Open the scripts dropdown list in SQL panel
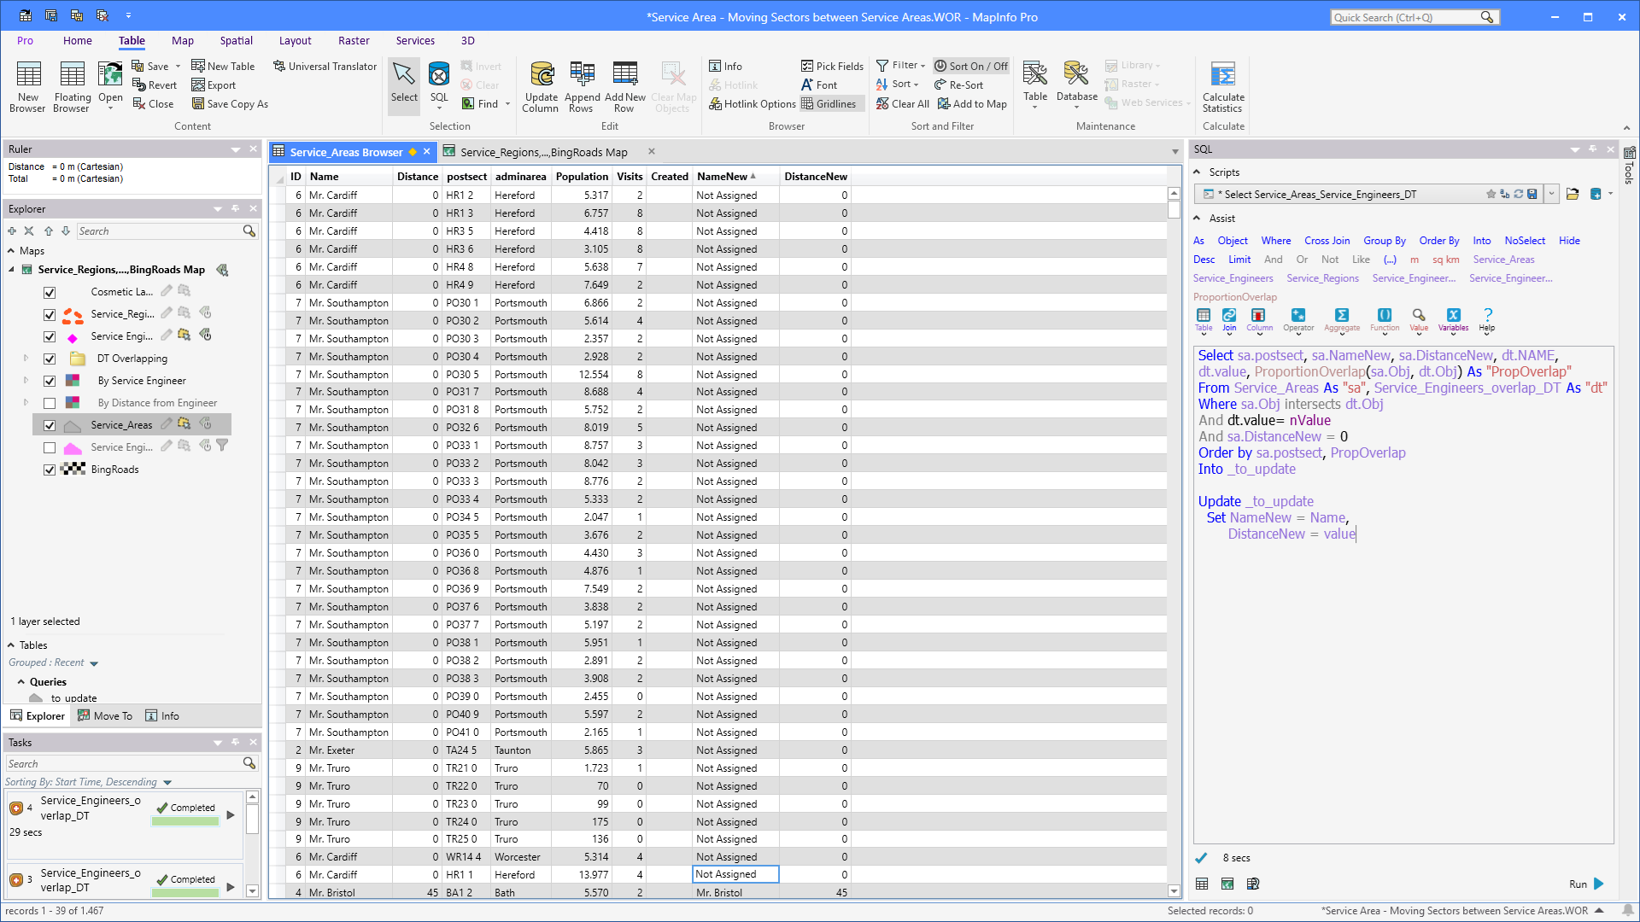Viewport: 1640px width, 922px height. point(1551,194)
